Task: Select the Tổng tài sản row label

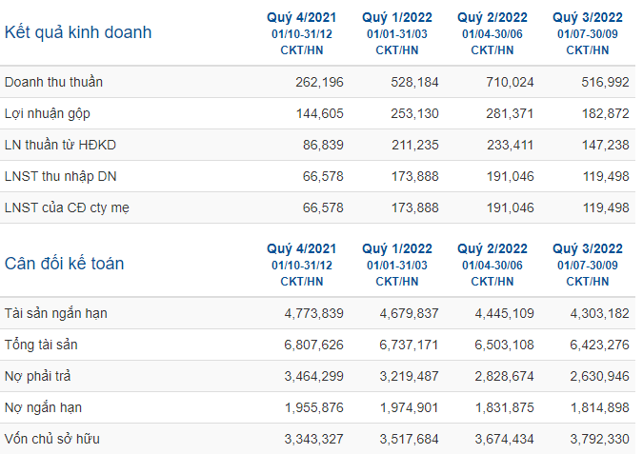Action: [41, 345]
